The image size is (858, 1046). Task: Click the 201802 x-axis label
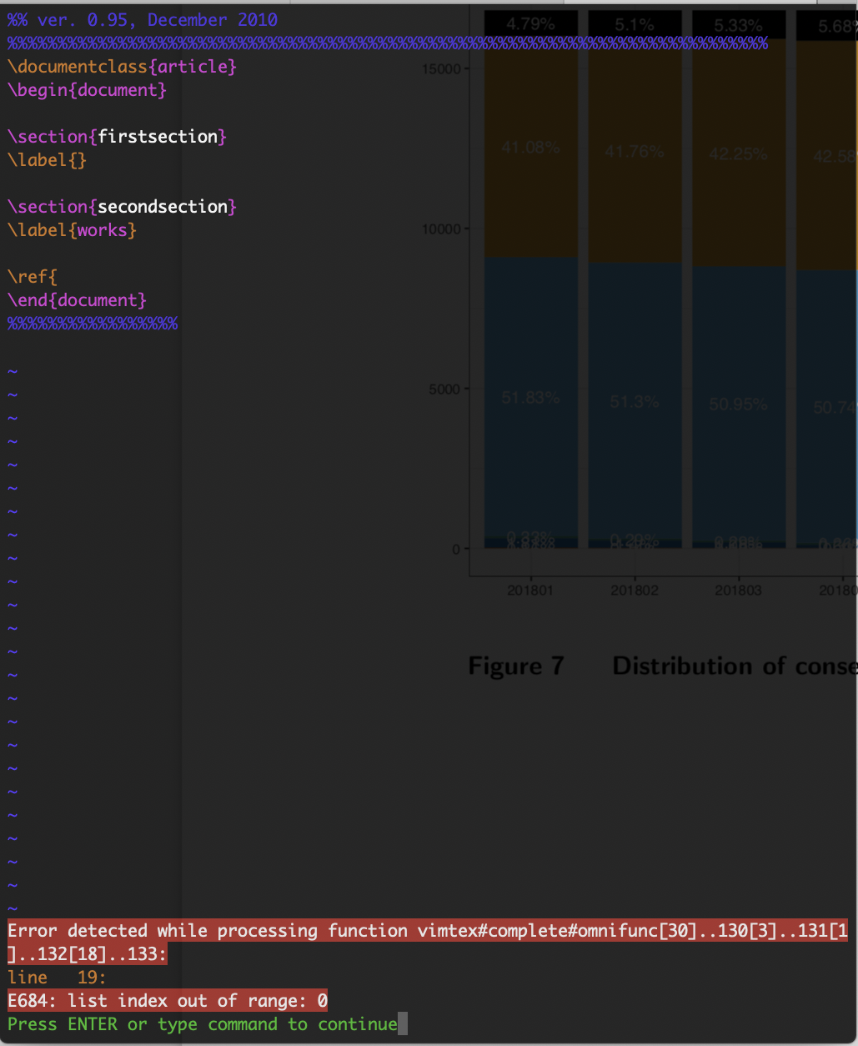tap(635, 591)
